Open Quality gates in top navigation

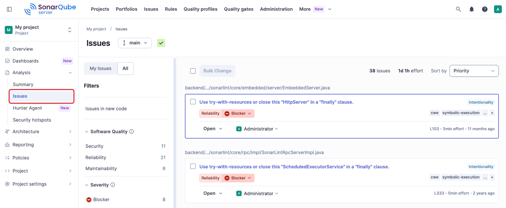[x=238, y=9]
